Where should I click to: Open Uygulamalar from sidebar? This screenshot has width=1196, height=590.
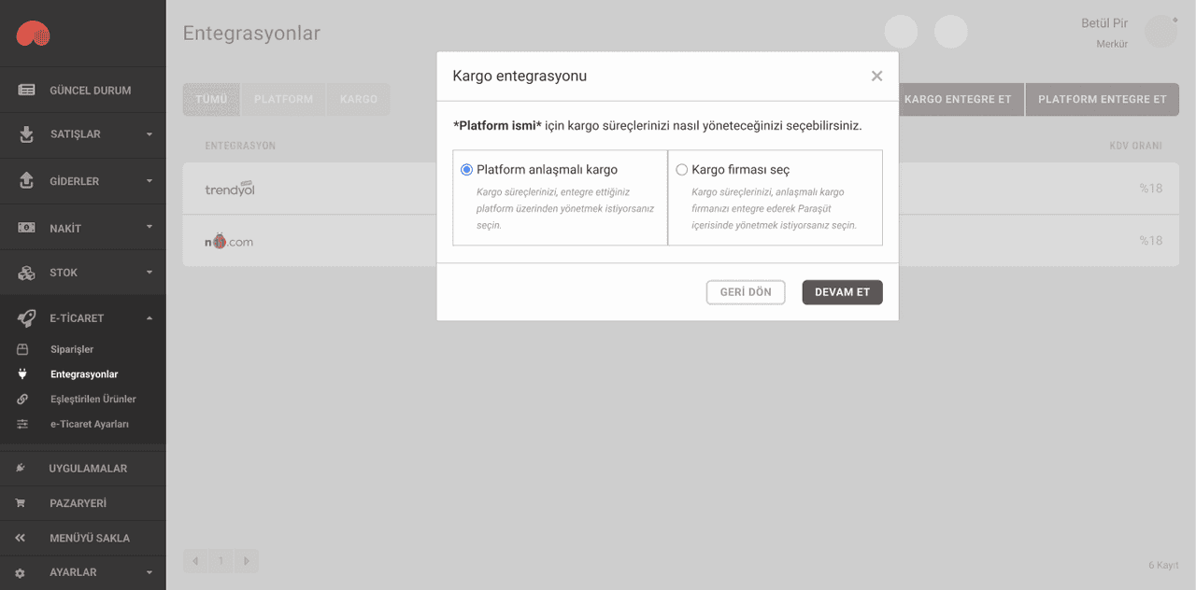[82, 468]
